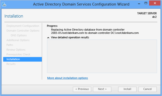The image size is (162, 96).
Task: Select Deployment Configuration step
Action: (x=23, y=26)
